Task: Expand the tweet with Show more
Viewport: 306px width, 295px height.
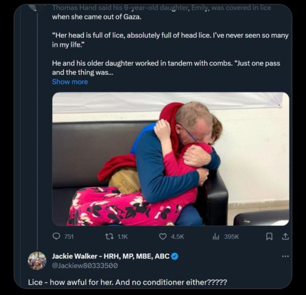Action: pos(70,82)
